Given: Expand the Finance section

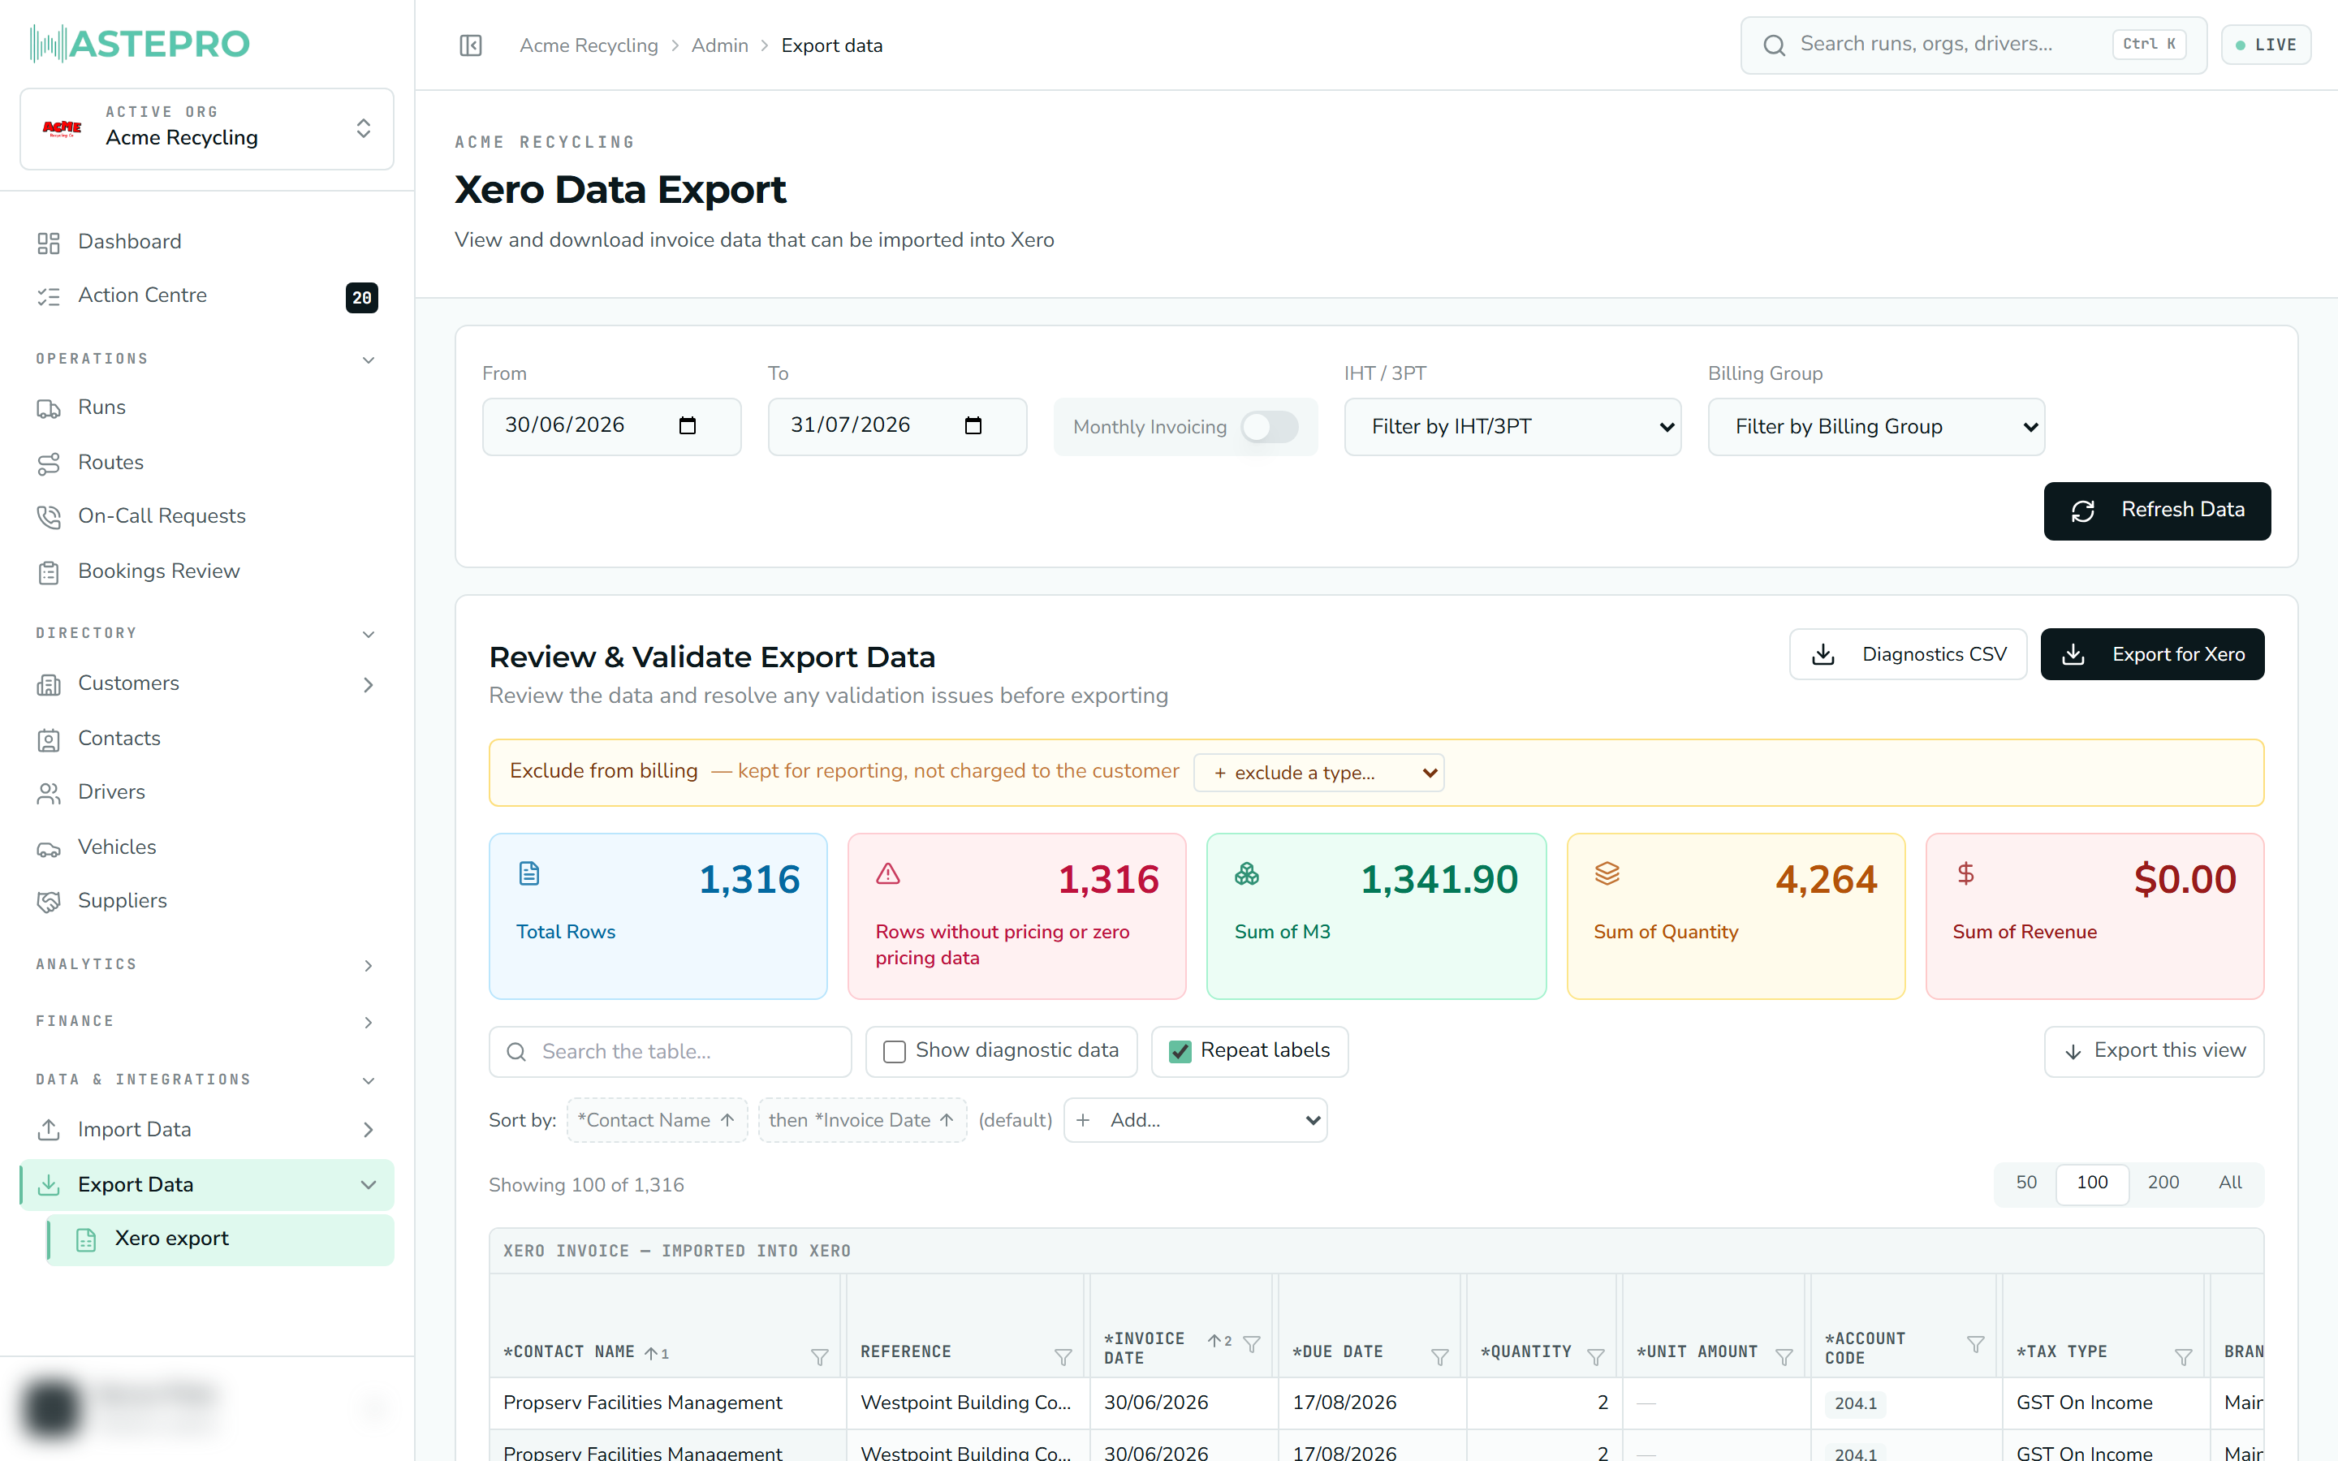Looking at the screenshot, I should (x=368, y=1023).
